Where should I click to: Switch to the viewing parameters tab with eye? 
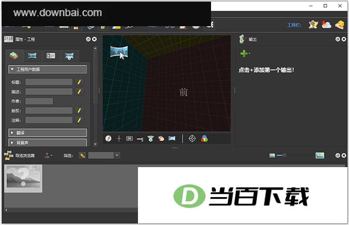coord(69,56)
